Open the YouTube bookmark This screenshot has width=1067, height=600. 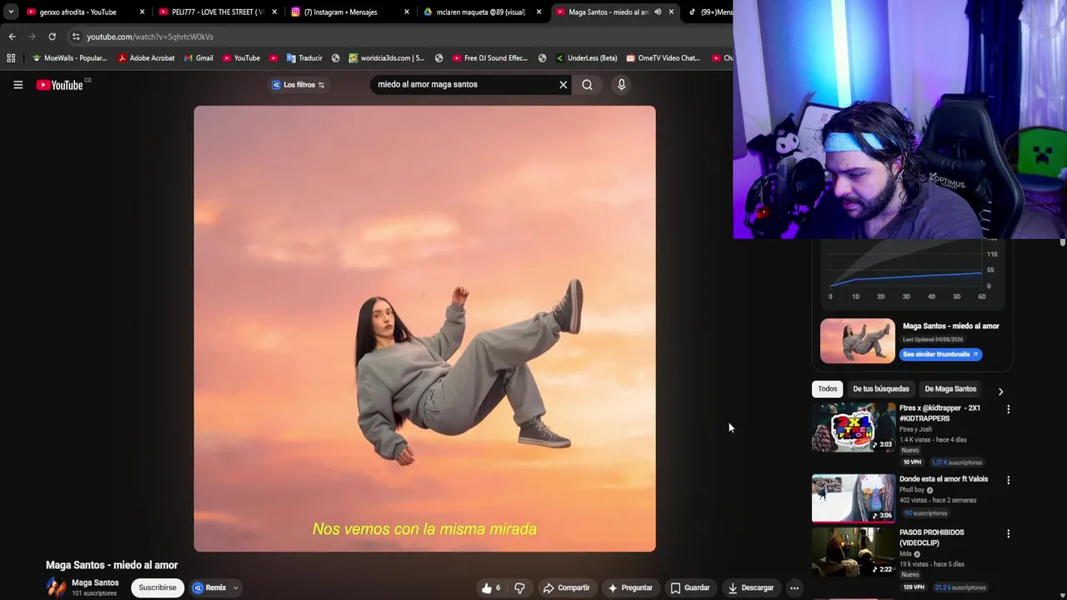(x=241, y=58)
